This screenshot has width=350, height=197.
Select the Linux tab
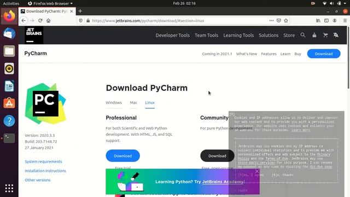click(150, 103)
